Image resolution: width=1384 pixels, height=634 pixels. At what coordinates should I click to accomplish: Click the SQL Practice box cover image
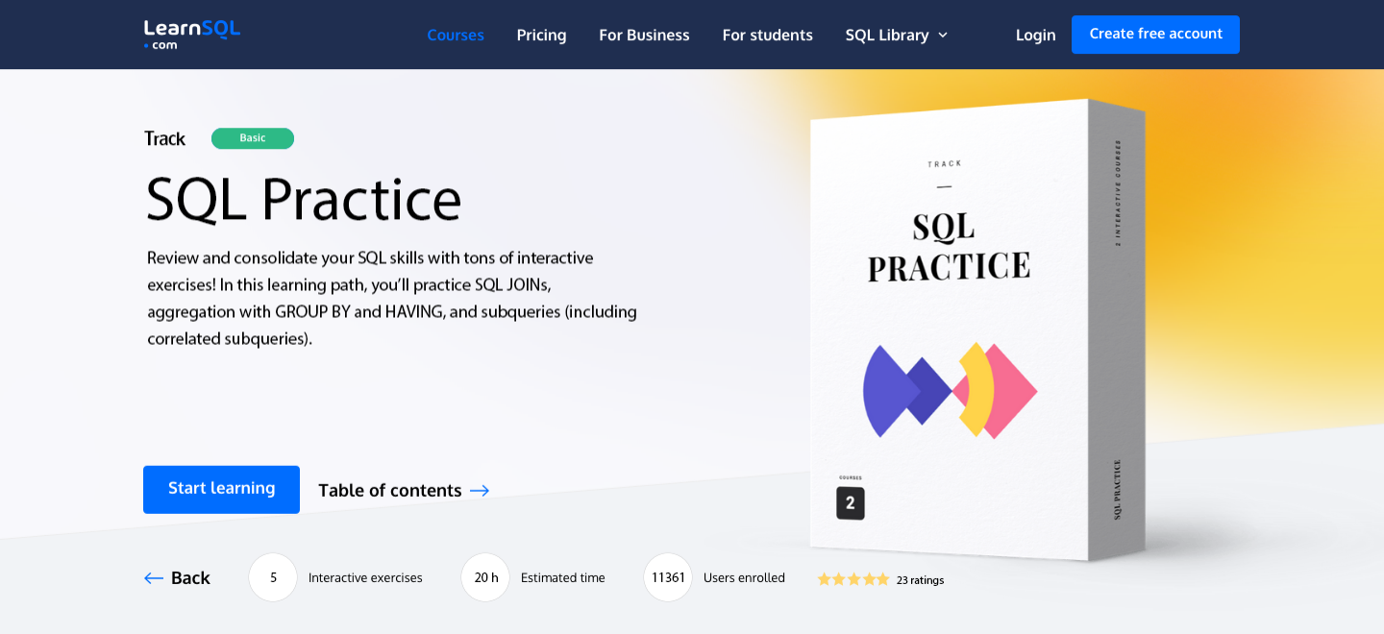[x=976, y=329]
